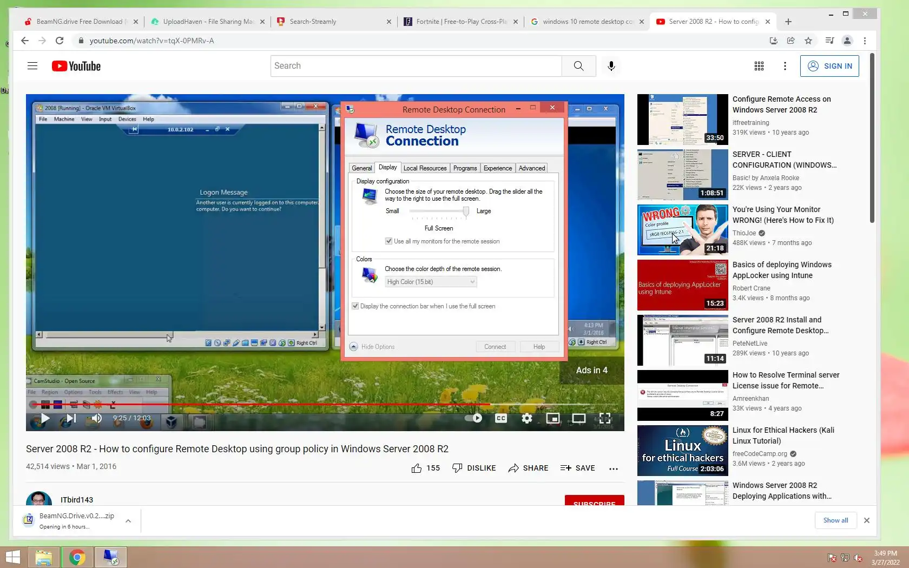The image size is (909, 568).
Task: Switch the player to theater mode
Action: click(x=579, y=418)
